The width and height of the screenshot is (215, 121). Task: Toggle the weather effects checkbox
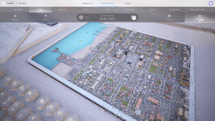(4, 26)
